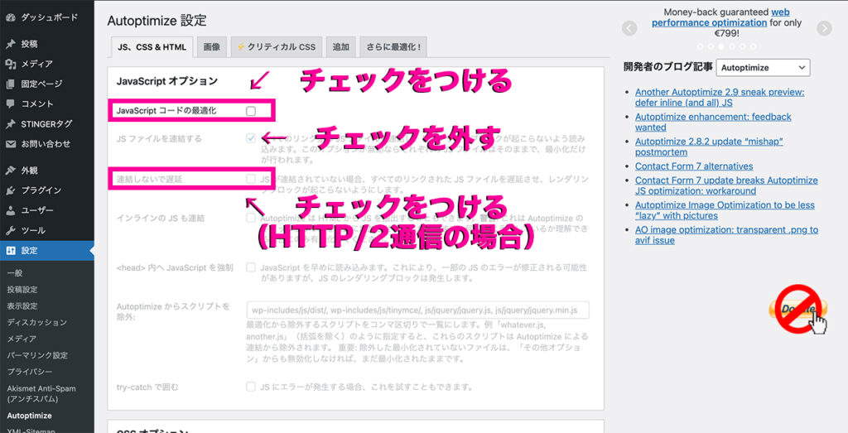Open AO image optimization transparent .png link
This screenshot has width=848, height=433.
[x=726, y=235]
